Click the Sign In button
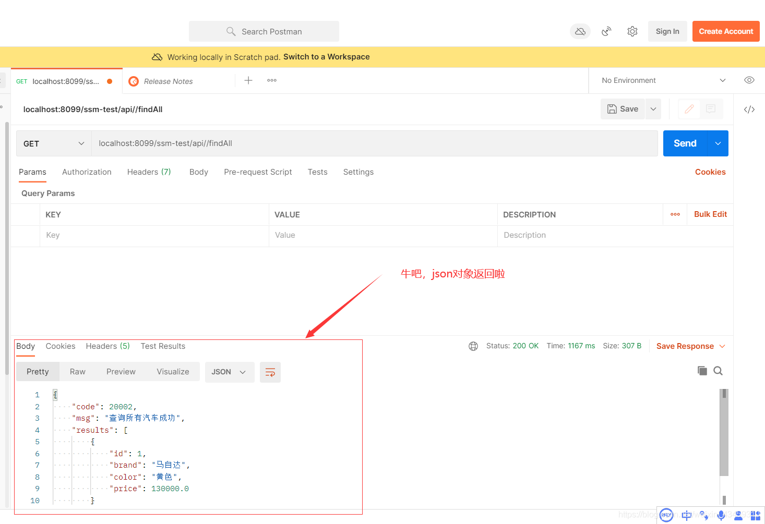Viewport: 765px width, 524px height. [x=667, y=31]
